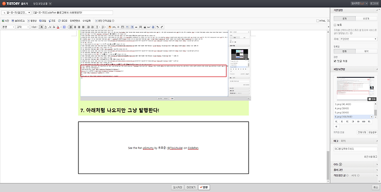Justify text alignment
Viewport: 381px width, 192px height.
click(83, 27)
